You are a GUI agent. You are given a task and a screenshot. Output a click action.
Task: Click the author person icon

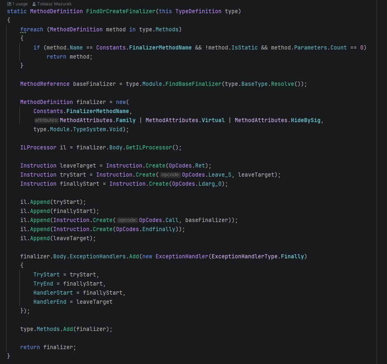click(x=34, y=4)
